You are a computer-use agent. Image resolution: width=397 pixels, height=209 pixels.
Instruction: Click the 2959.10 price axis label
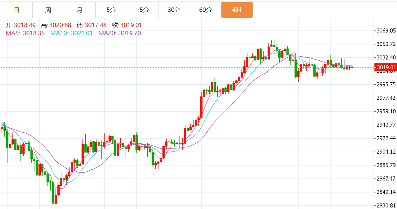pyautogui.click(x=387, y=111)
